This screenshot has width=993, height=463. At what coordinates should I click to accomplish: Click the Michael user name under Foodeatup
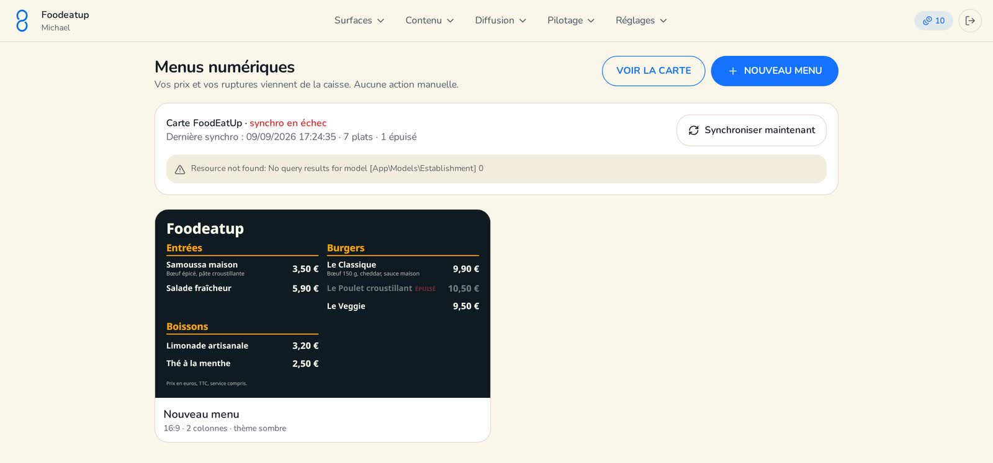(55, 28)
